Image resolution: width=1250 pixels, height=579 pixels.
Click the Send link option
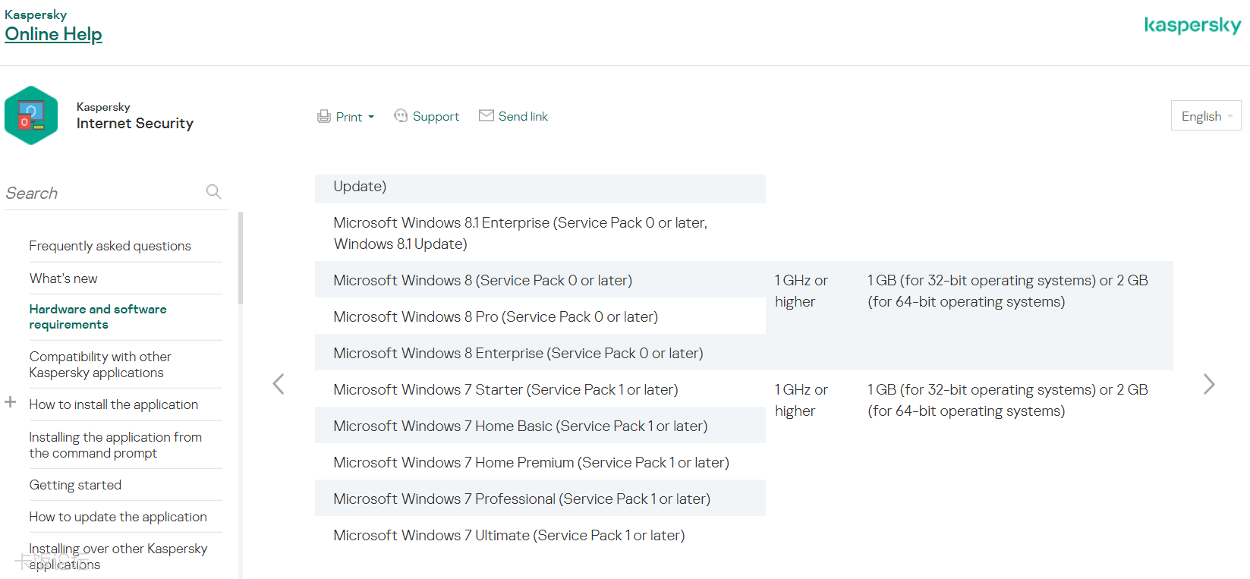[x=523, y=116]
